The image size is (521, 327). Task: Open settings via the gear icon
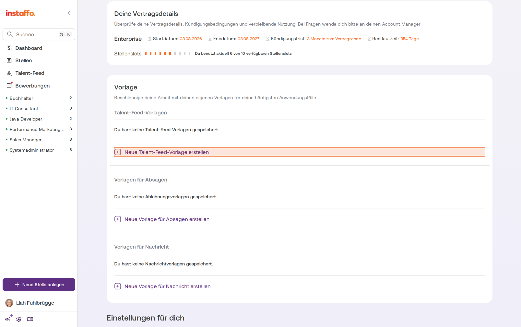click(x=19, y=319)
